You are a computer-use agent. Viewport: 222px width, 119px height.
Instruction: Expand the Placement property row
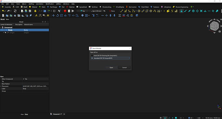(x=1, y=86)
